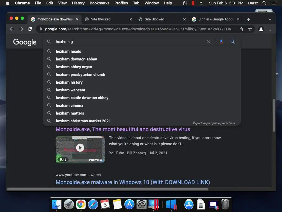
Task: Go forward with the forward arrow
Action: point(21,29)
